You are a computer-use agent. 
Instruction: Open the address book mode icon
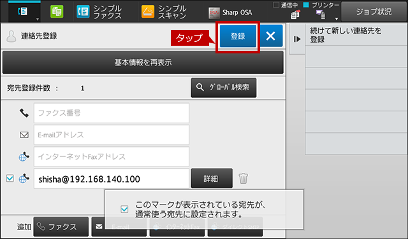click(23, 11)
